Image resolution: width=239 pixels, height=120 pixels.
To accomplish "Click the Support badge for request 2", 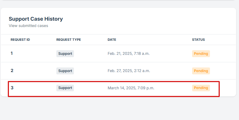I will [x=65, y=71].
